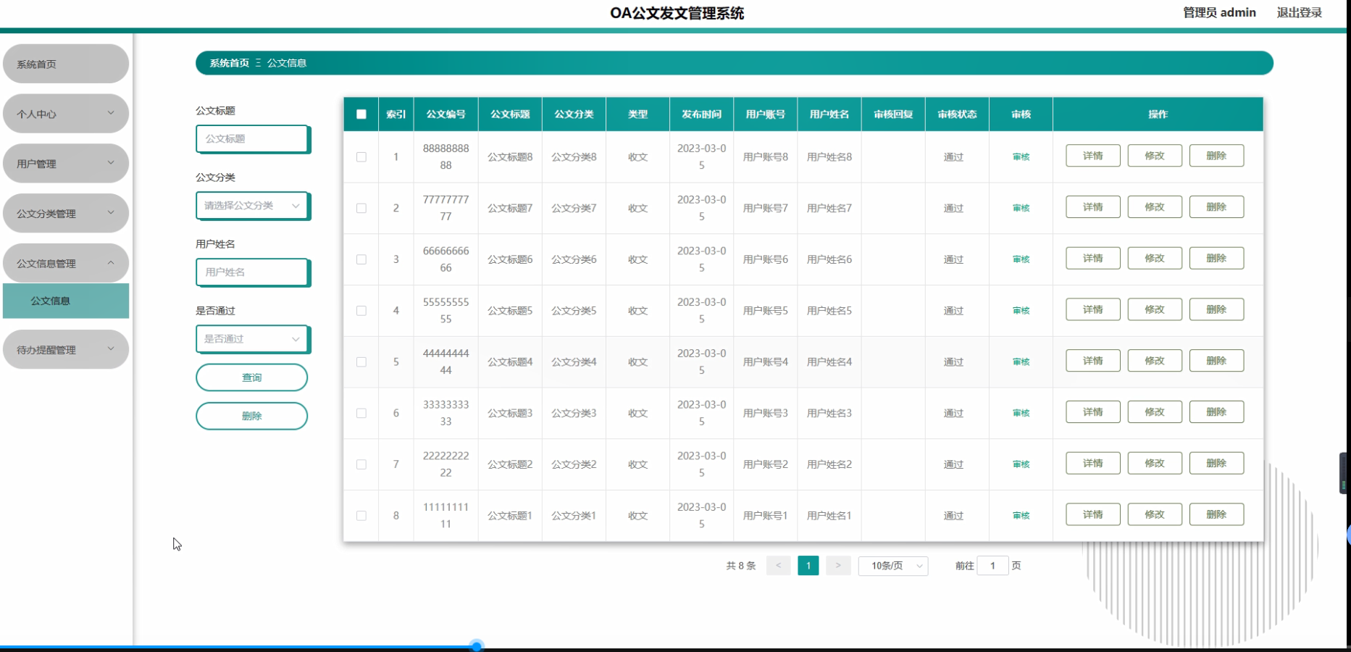Expand the 用户管理 sidebar menu
Screen dimensions: 1351x652
tap(66, 164)
